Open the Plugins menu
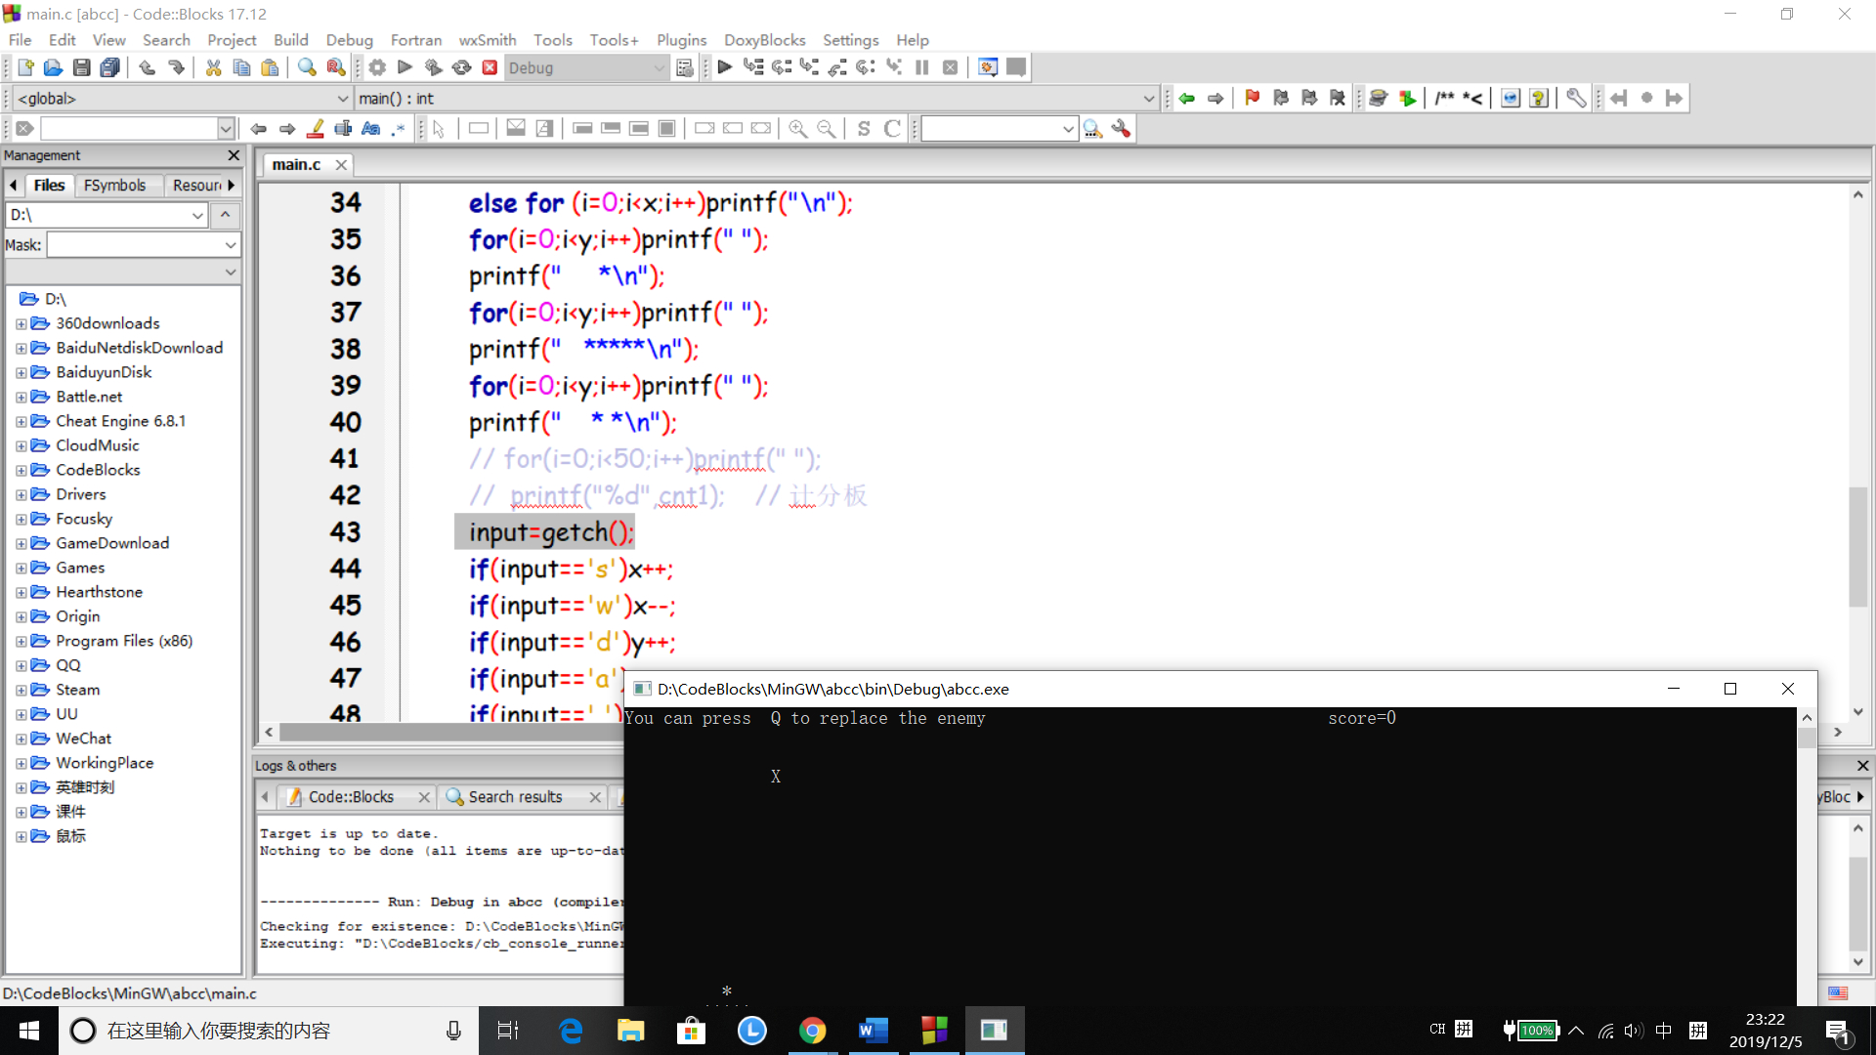 click(680, 40)
